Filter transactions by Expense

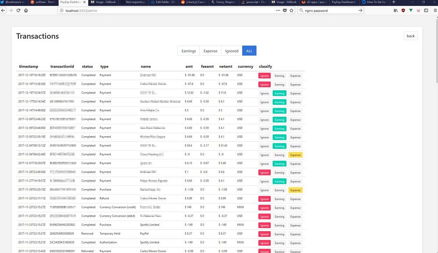pos(210,51)
